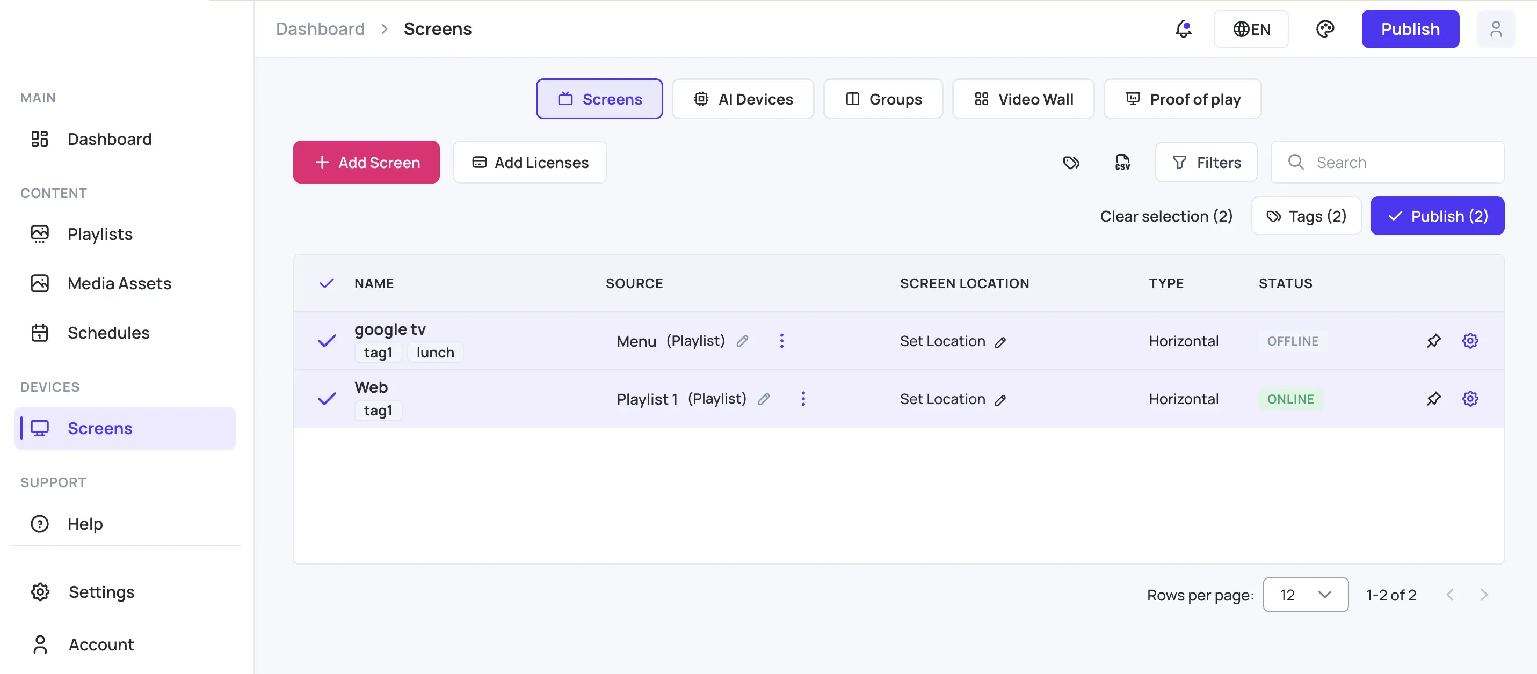Click the Add Screen button
Viewport: 1537px width, 674px height.
(366, 162)
